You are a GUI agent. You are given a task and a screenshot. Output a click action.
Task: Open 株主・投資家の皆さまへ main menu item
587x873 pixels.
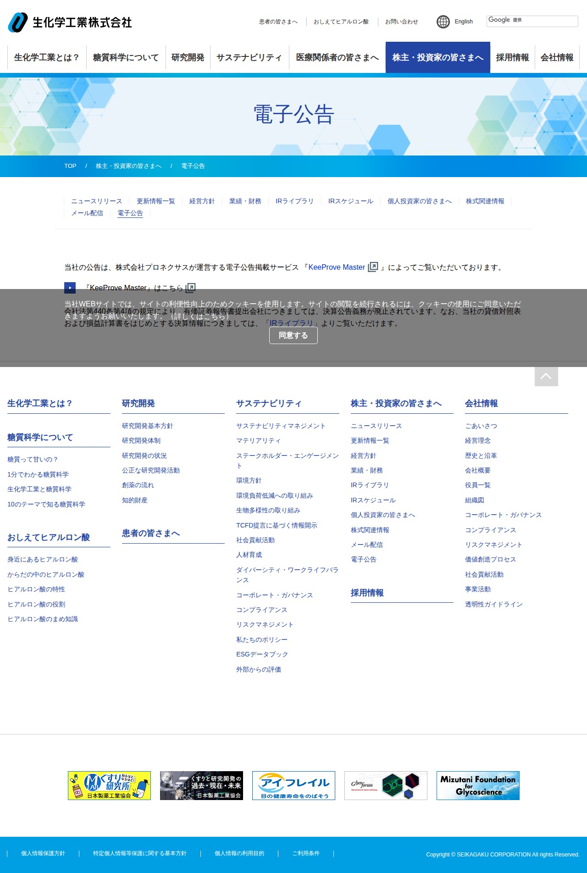[x=438, y=57]
